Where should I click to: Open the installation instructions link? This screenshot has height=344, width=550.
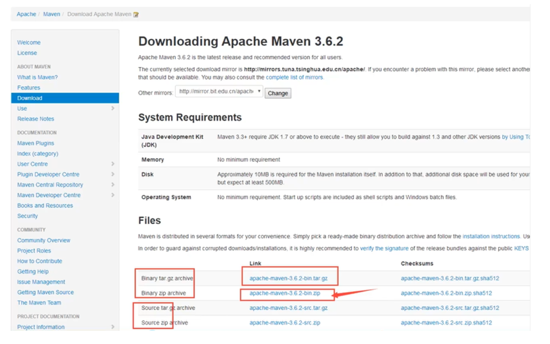point(491,236)
